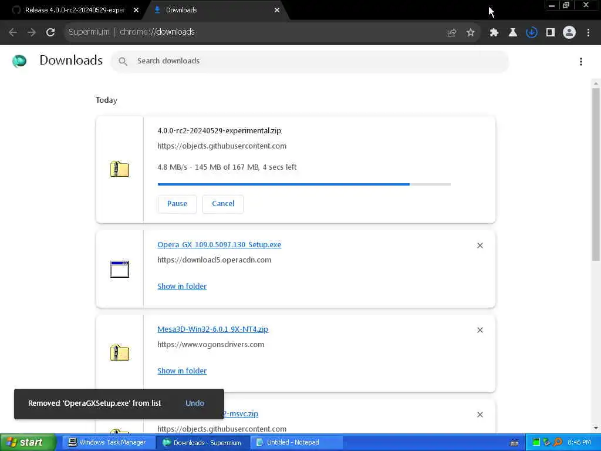The image size is (601, 451).
Task: Bookmark this tab with the star icon
Action: pos(471,33)
